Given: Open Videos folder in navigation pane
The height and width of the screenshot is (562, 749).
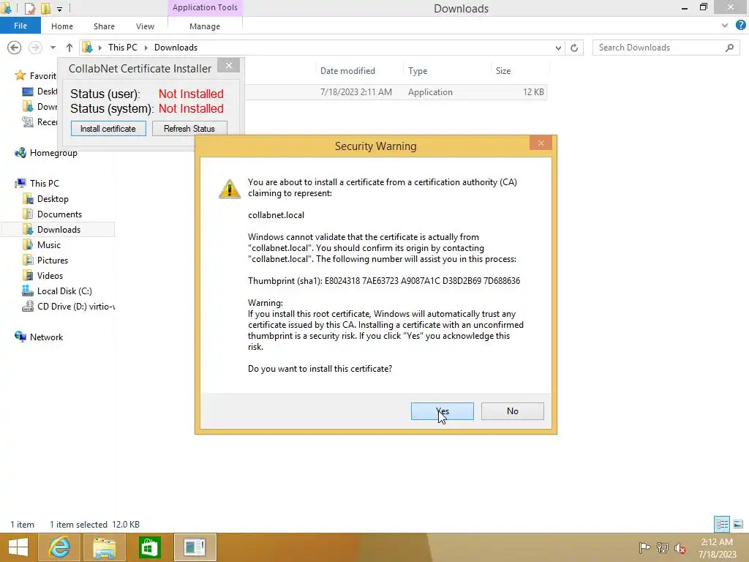Looking at the screenshot, I should 50,276.
